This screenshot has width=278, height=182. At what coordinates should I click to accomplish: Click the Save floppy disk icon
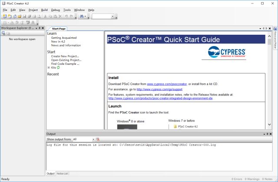point(24,17)
